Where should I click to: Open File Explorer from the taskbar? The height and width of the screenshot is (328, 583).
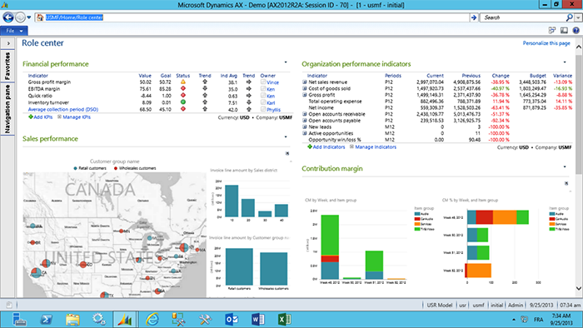point(73,319)
